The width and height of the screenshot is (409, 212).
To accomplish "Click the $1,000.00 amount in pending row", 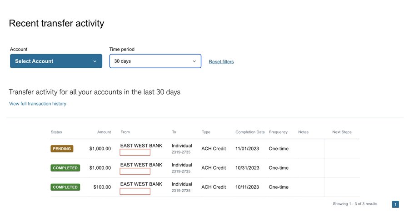I will tap(100, 149).
